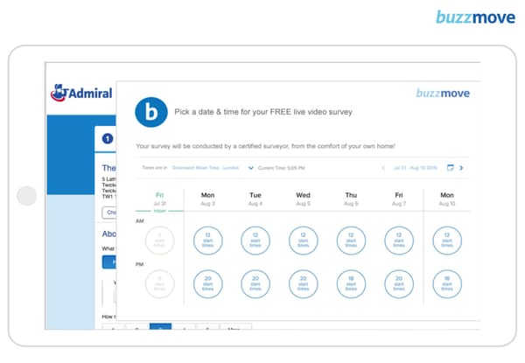
Task: Expand the time zone dropdown chevron
Action: (251, 167)
